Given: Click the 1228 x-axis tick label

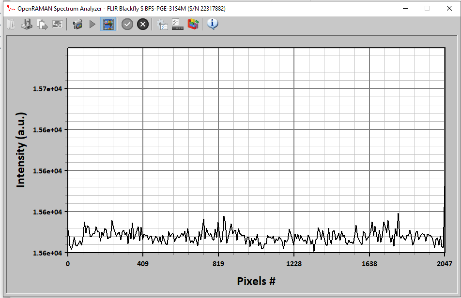Looking at the screenshot, I should (294, 263).
